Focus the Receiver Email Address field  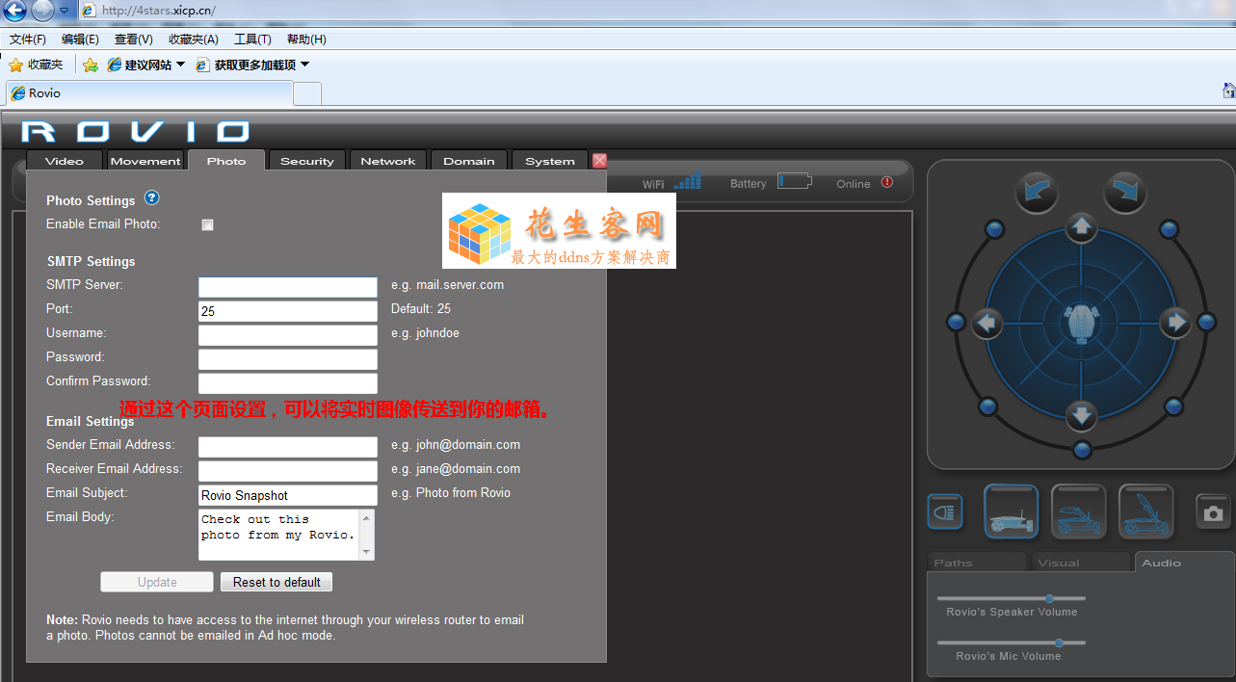pos(288,471)
